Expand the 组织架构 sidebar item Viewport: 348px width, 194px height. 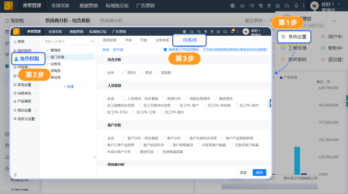pos(35,51)
